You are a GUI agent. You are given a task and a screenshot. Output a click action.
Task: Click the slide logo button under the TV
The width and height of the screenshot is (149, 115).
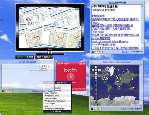pyautogui.click(x=20, y=57)
